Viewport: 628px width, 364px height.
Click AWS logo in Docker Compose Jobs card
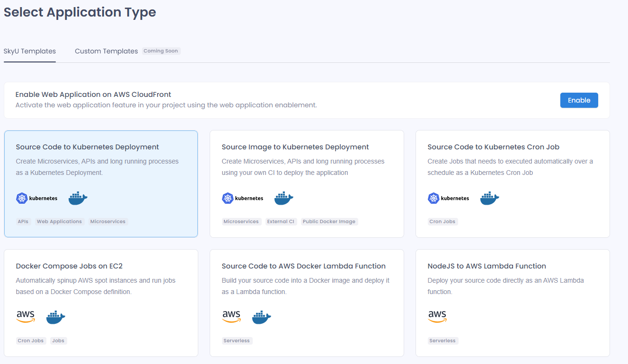(x=26, y=317)
